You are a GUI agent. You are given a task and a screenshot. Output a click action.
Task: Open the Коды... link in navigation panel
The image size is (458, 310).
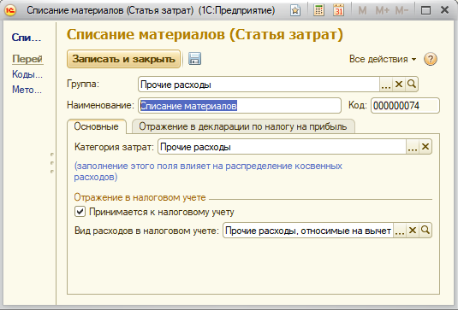click(x=27, y=74)
